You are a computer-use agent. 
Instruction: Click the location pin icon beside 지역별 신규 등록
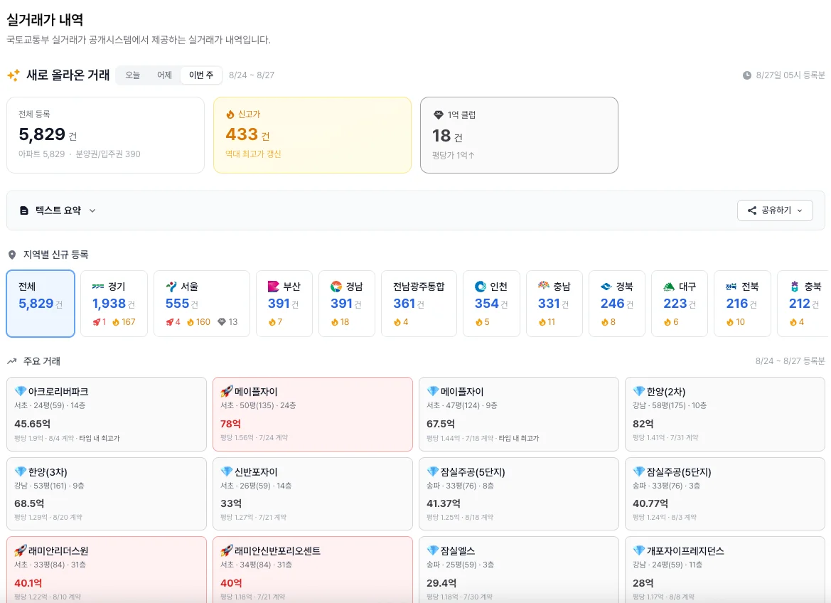[12, 255]
